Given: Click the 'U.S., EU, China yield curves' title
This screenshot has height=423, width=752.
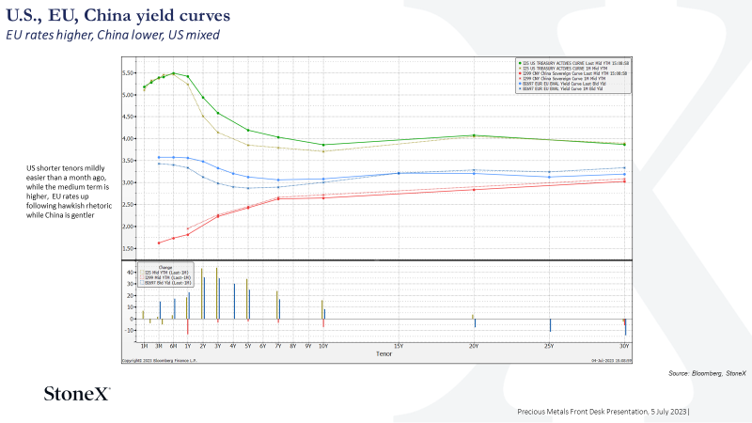Looking at the screenshot, I should pyautogui.click(x=118, y=15).
